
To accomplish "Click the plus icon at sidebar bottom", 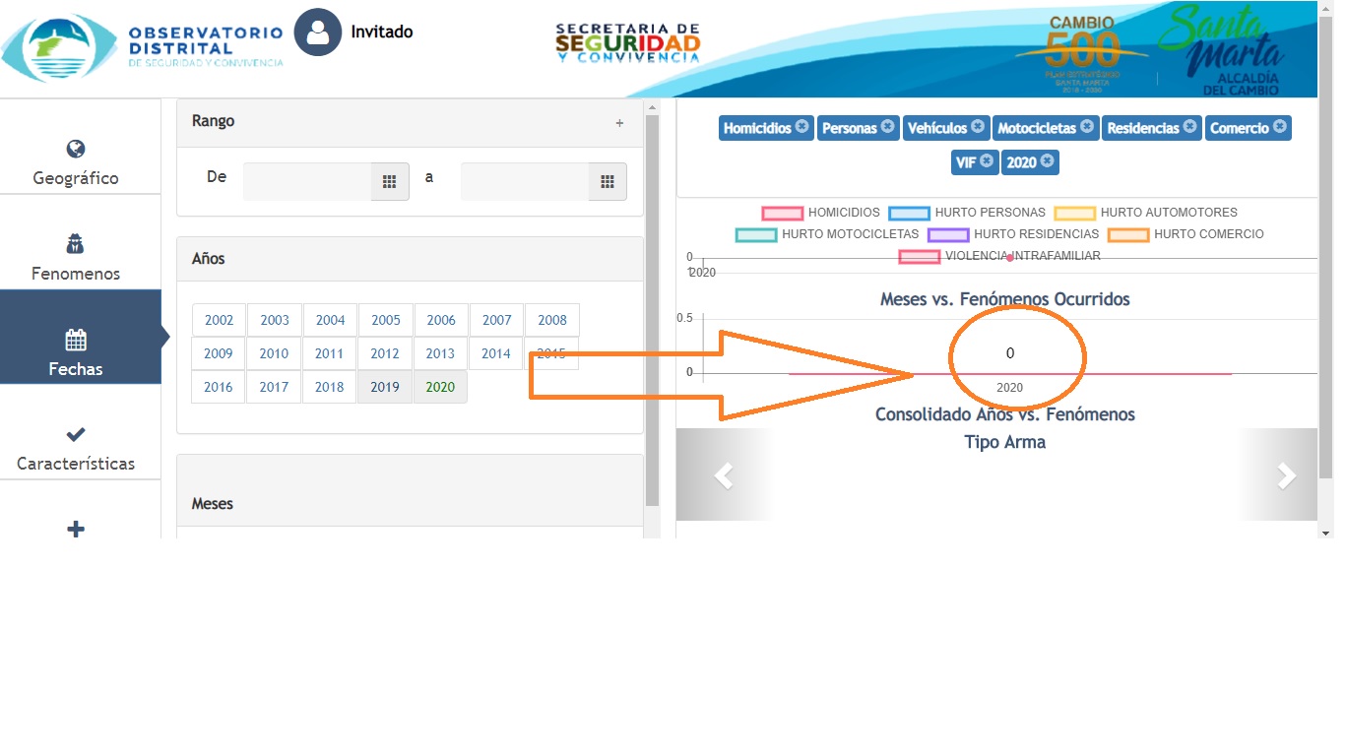I will click(76, 530).
